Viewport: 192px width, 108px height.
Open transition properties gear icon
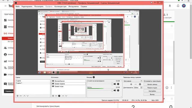coord(140,84)
